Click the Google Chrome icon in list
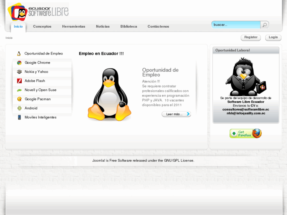Screen dimensions: 287x215 coord(19,63)
